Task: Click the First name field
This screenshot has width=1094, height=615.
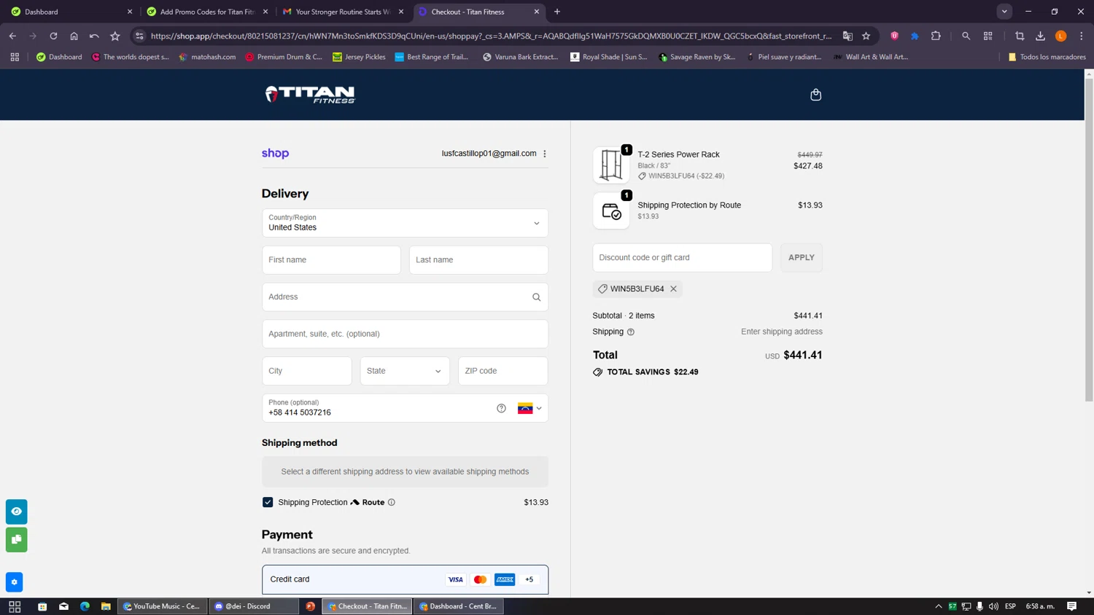Action: [x=331, y=260]
